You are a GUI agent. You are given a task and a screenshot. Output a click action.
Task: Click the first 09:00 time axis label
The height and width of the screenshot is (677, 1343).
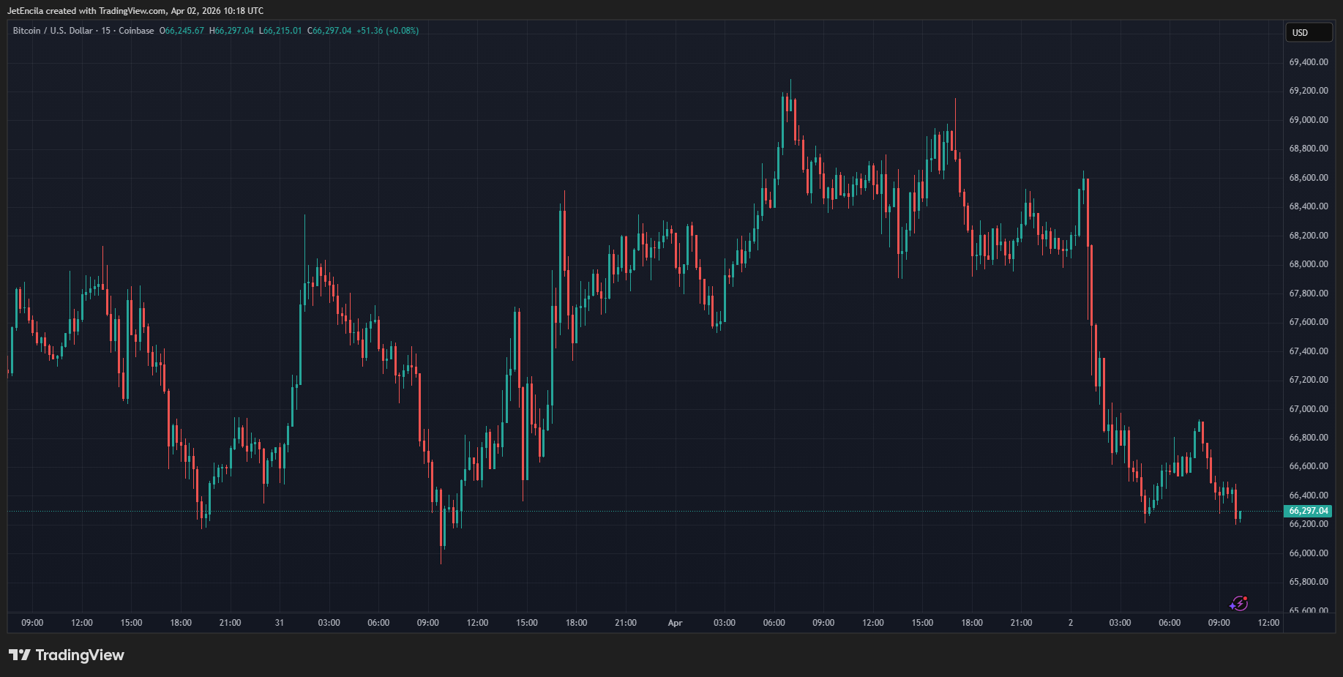[32, 623]
